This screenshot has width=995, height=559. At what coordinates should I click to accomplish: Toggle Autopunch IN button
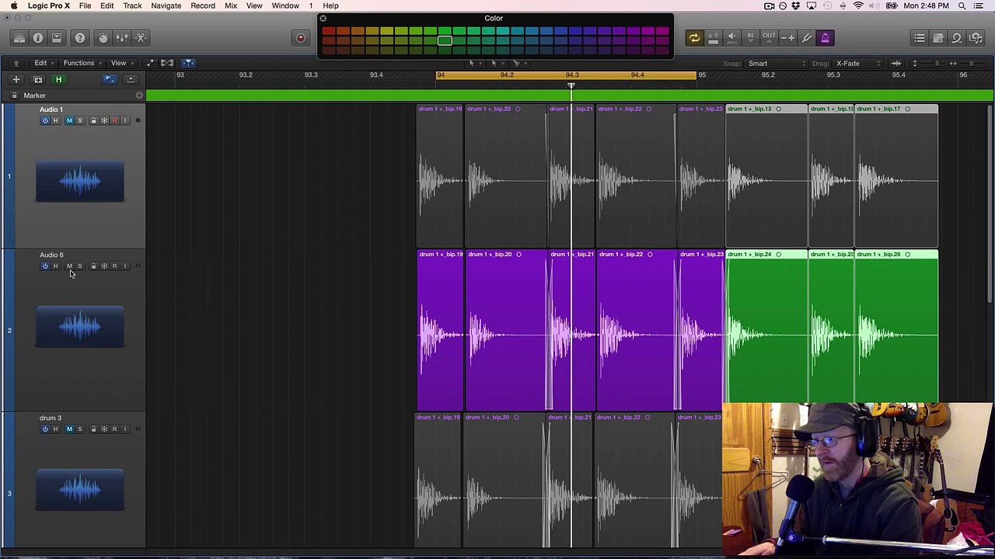tap(750, 37)
